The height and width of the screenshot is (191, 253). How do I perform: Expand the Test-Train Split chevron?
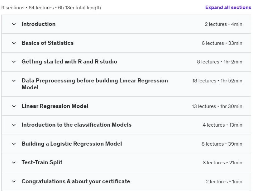[14, 163]
